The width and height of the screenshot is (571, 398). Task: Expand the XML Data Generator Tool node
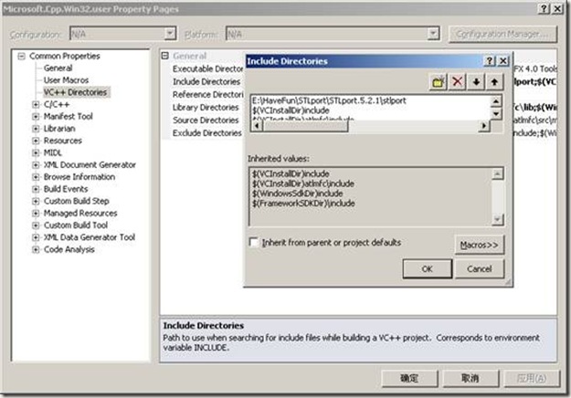click(x=36, y=237)
